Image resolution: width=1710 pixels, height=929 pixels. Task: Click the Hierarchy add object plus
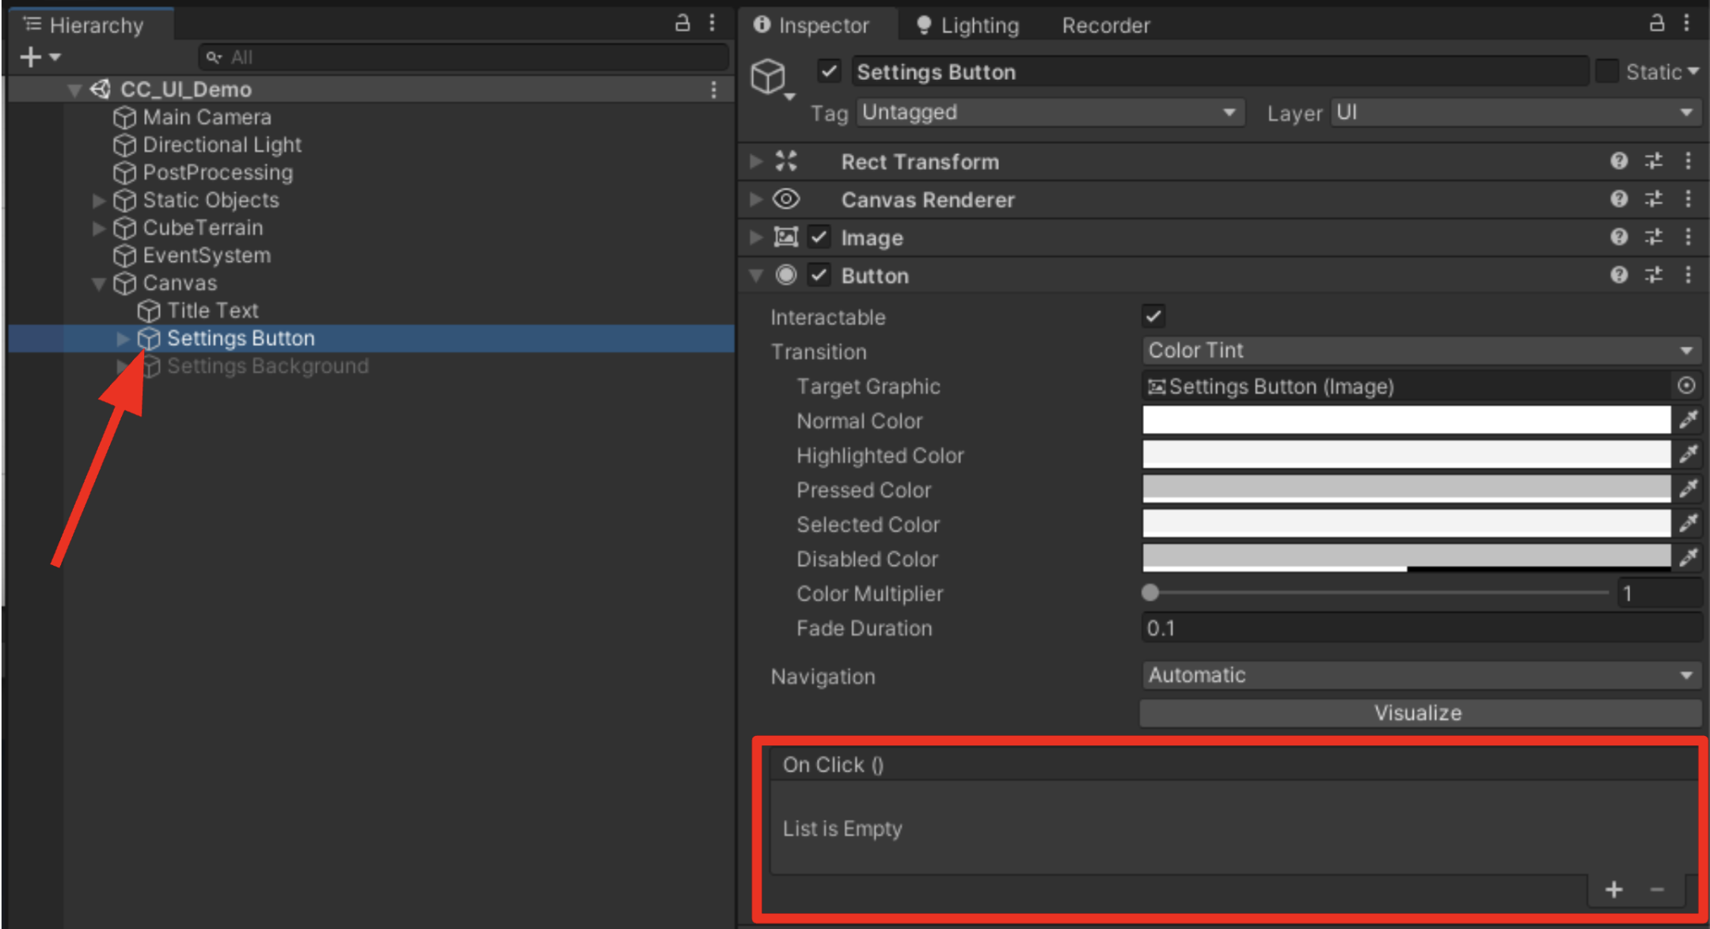click(31, 57)
